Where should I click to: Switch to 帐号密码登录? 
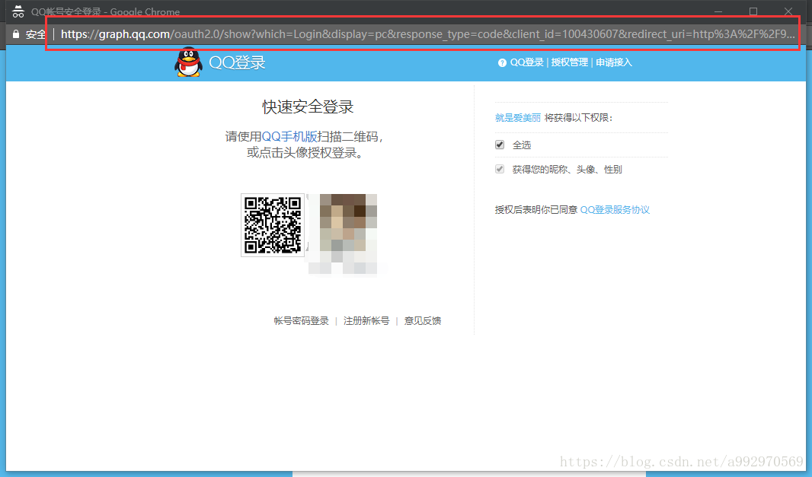click(x=302, y=321)
